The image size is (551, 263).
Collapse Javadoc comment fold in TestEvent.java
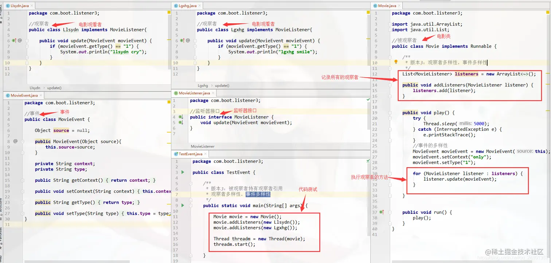[x=191, y=183]
